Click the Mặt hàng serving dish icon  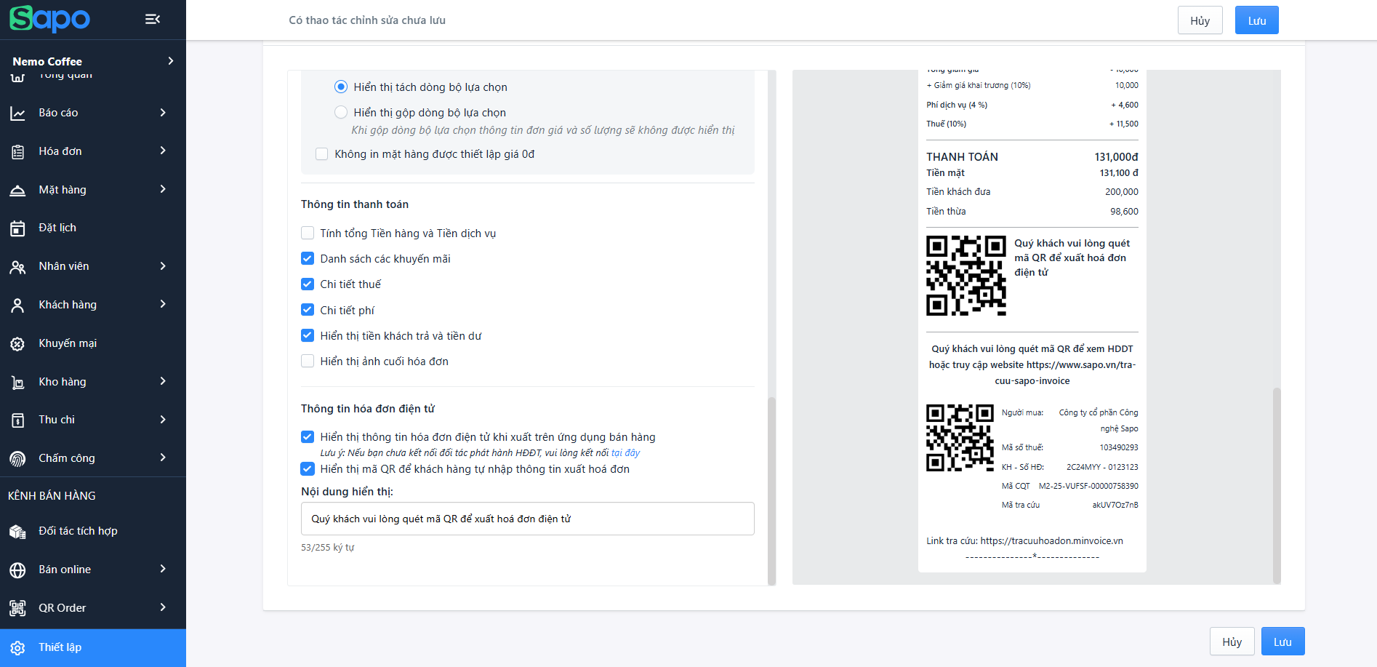17,190
